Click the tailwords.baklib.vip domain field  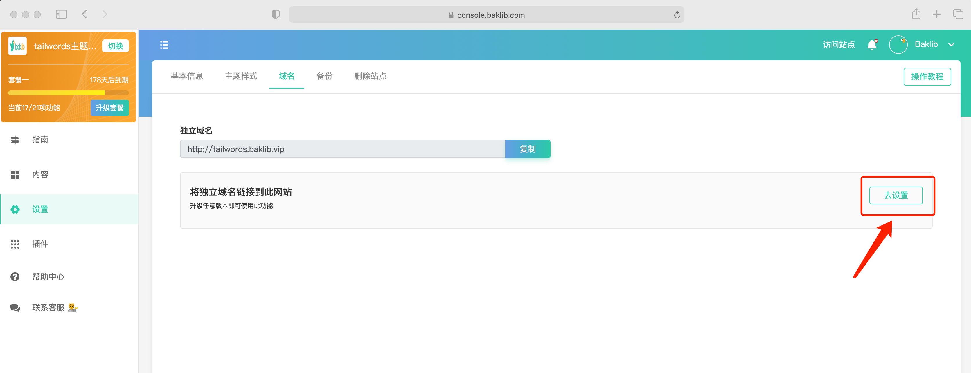click(342, 149)
